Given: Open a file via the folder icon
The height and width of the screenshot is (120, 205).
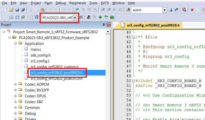Looking at the screenshot, I should [x=11, y=10].
